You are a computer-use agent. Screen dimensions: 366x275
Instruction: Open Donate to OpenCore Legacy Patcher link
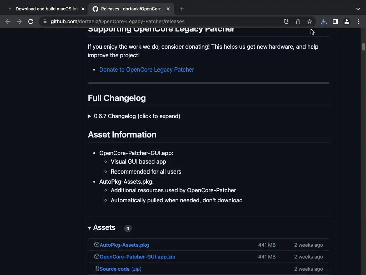[147, 69]
